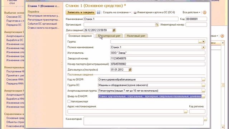
Task: Expand Полное наименование dropdown arrow
Action: click(x=203, y=47)
